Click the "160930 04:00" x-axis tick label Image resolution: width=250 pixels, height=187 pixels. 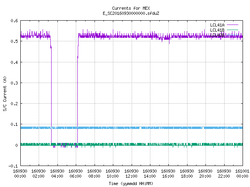point(57,174)
